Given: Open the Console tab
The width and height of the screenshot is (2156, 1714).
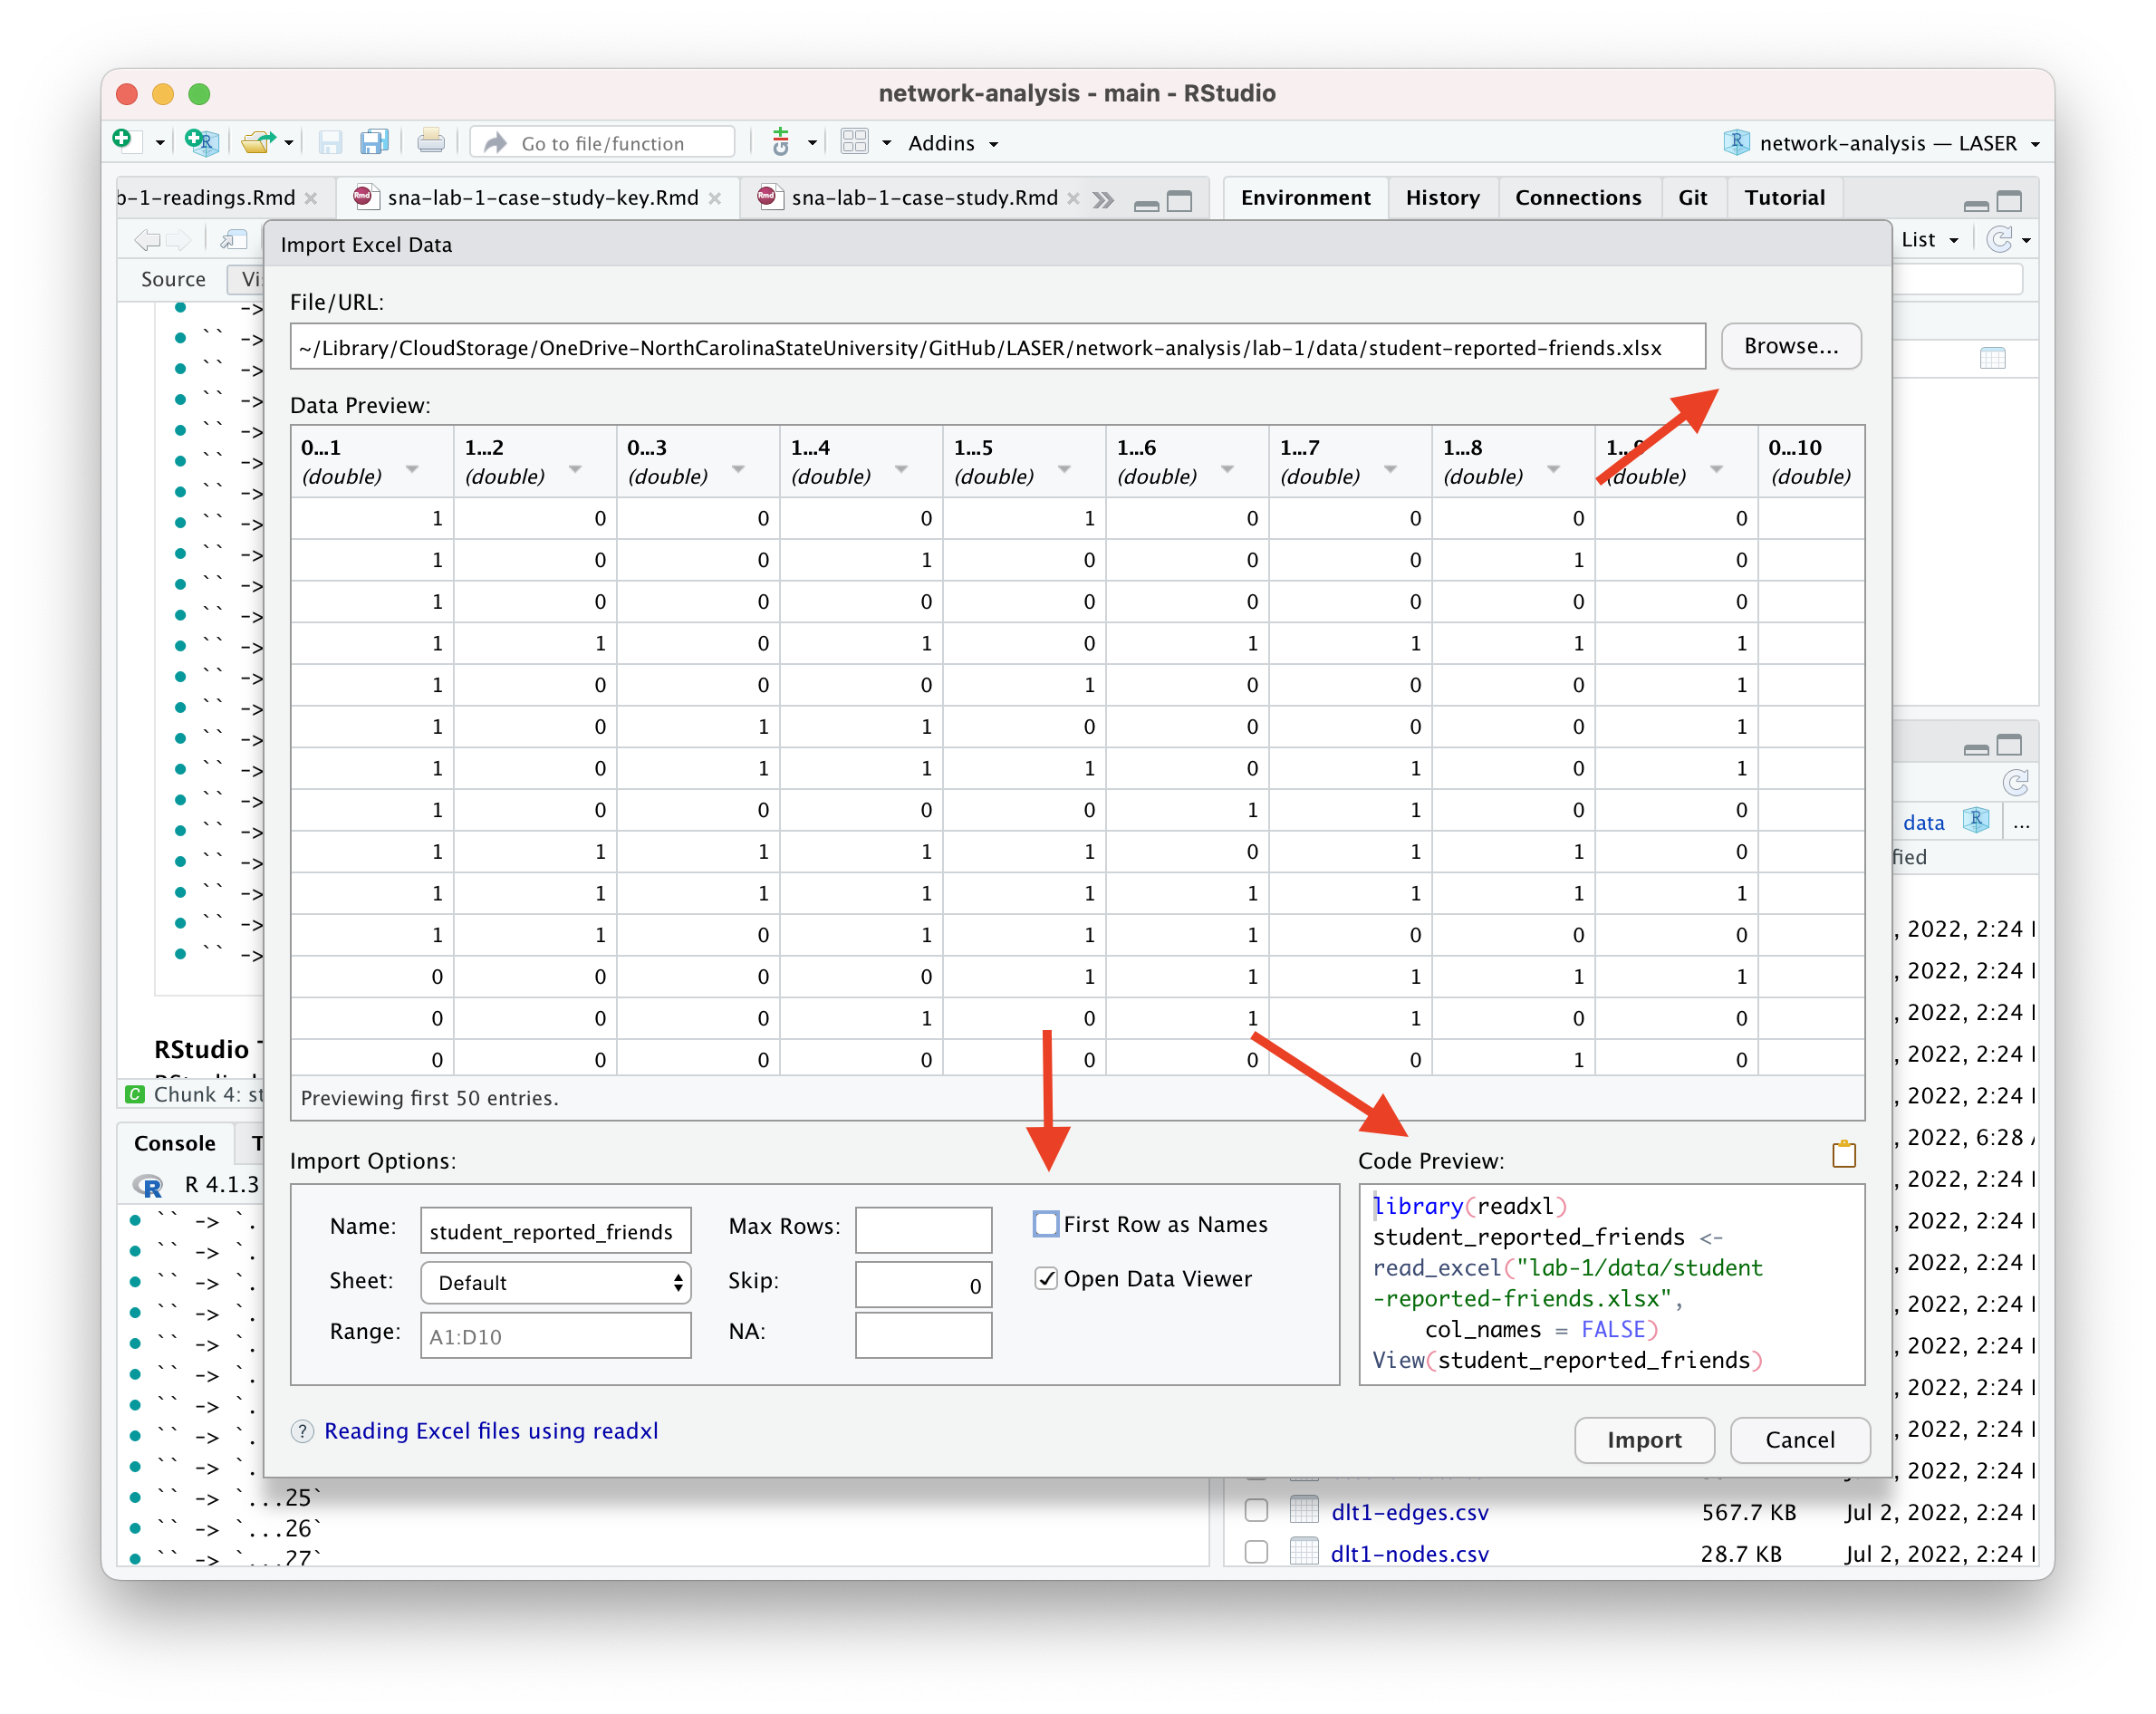Looking at the screenshot, I should pos(175,1143).
